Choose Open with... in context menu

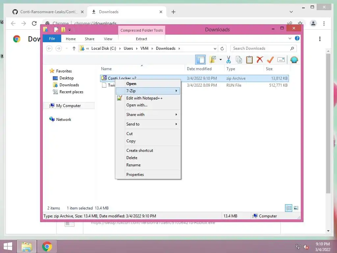click(x=148, y=105)
